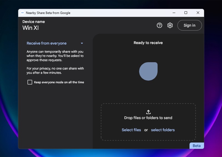222x157 pixels.
Task: Maximize the Nearby Share window
Action: (x=186, y=13)
